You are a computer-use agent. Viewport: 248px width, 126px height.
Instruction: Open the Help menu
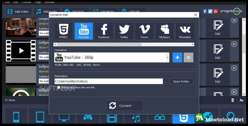tap(38, 2)
